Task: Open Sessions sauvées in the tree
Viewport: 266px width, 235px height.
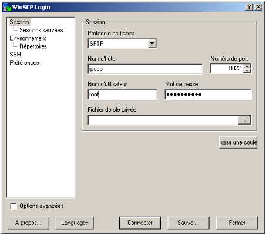Action: click(x=41, y=30)
